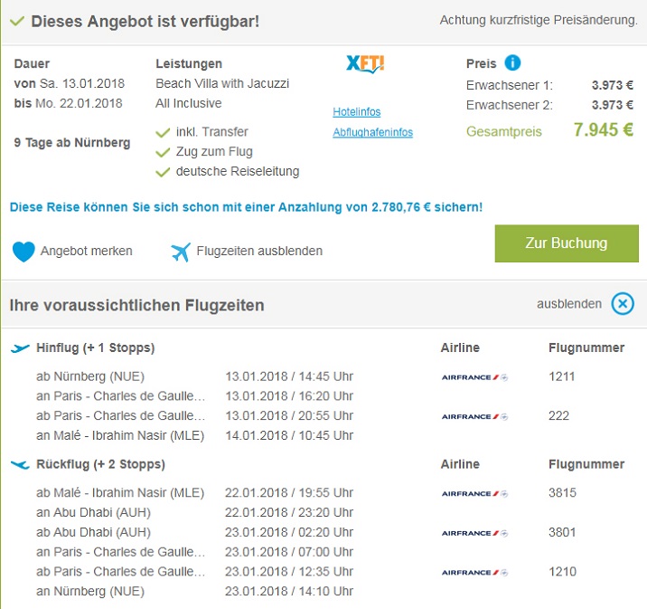Click Air France logo for flight 3815
Viewport: 647px width, 609px height.
click(x=474, y=494)
